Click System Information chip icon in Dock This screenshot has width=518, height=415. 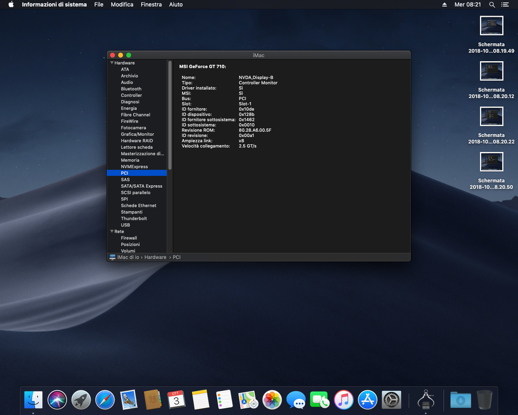[x=426, y=400]
